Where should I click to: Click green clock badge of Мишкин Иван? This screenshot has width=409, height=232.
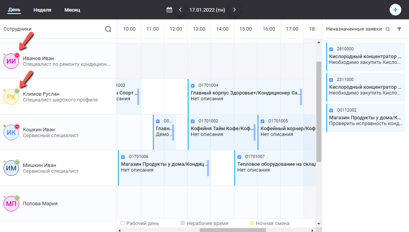[x=17, y=162]
